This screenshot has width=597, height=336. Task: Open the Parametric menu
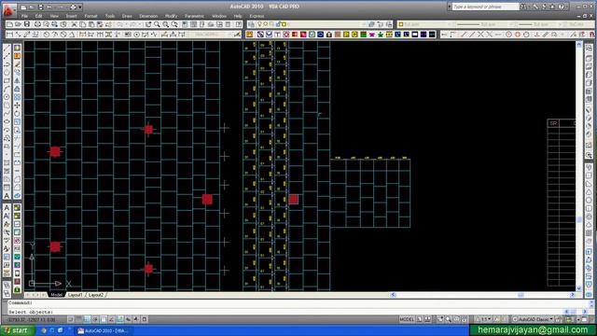(194, 16)
